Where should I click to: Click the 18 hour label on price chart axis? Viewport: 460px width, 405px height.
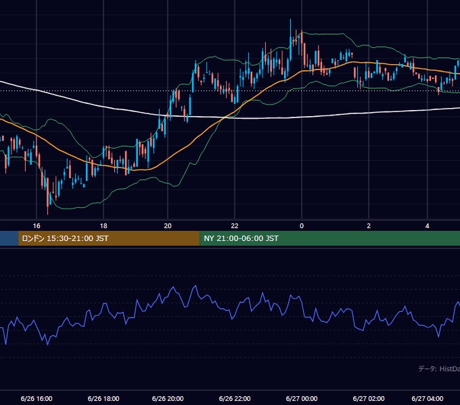coord(103,226)
